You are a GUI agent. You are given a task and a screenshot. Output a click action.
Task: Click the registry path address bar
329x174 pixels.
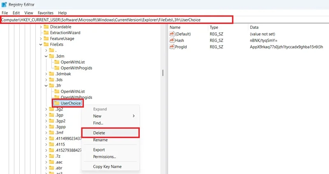tap(117, 20)
